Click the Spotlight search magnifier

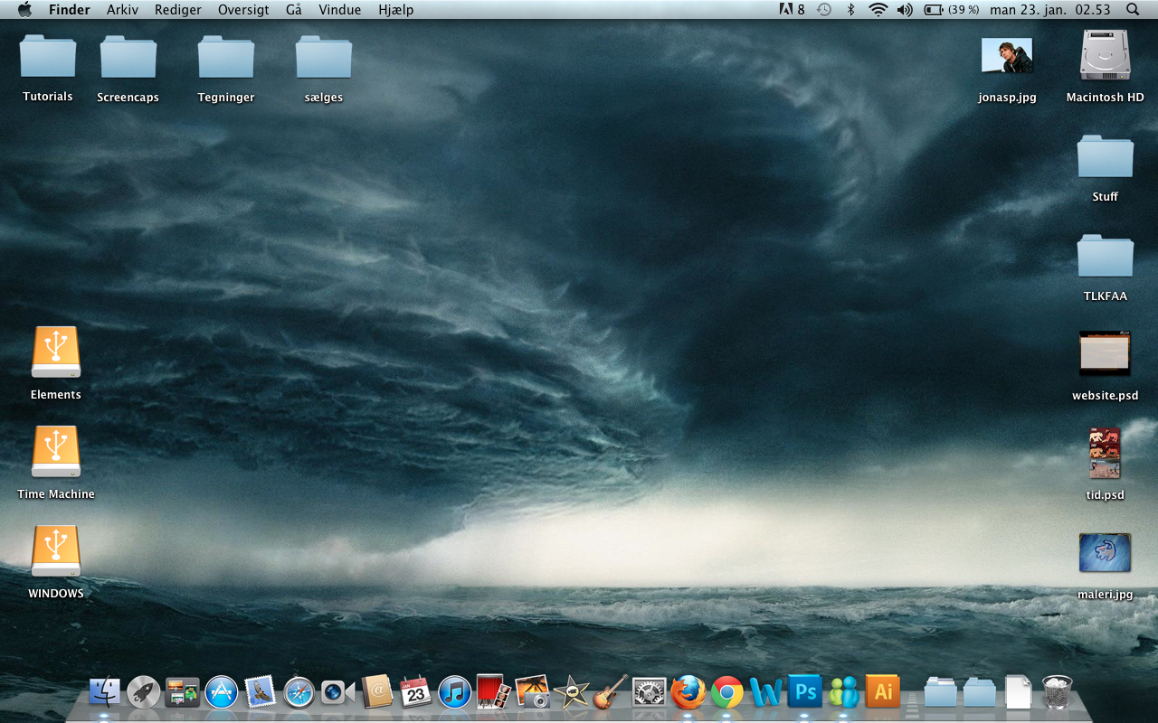click(1133, 10)
